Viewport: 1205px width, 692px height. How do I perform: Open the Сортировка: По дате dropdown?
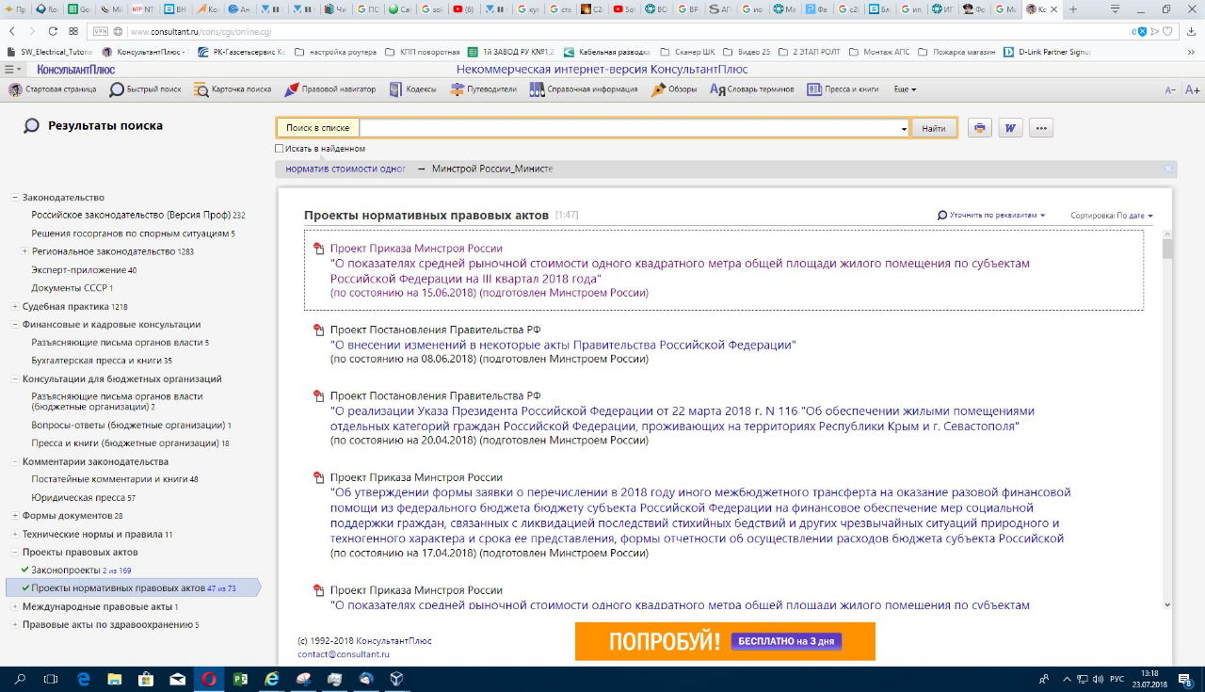pos(1111,216)
